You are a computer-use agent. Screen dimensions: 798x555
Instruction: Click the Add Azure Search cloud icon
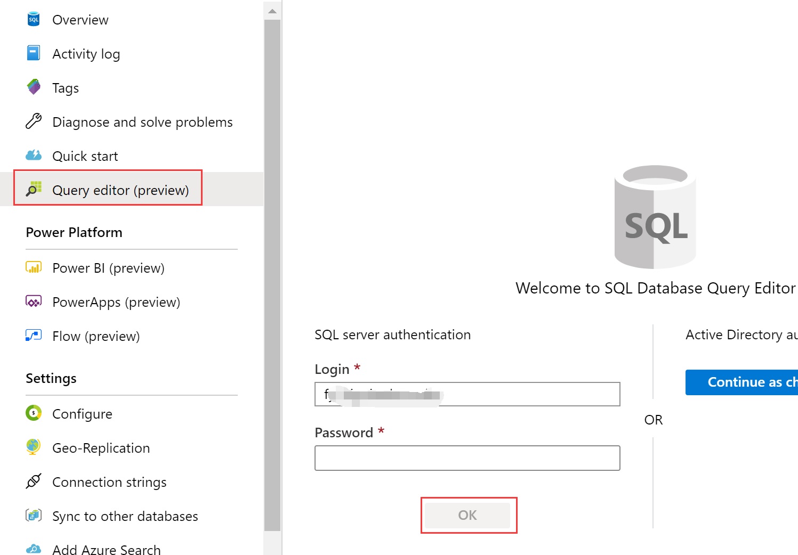click(x=34, y=549)
